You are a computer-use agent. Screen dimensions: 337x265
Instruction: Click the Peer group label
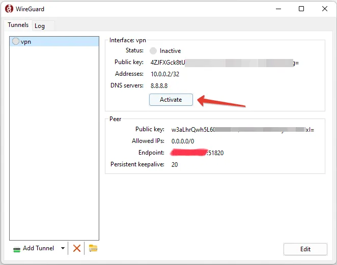[x=116, y=119]
